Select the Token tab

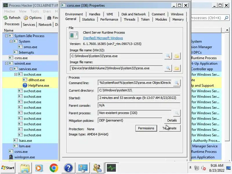pos(145,19)
